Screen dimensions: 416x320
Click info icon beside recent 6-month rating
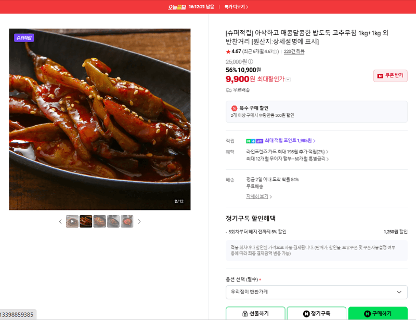click(x=275, y=52)
